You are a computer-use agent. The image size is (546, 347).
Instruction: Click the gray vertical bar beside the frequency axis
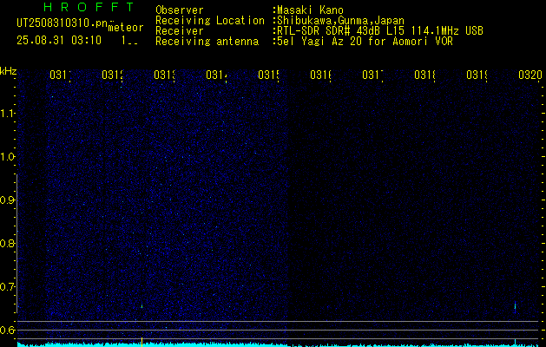click(16, 243)
